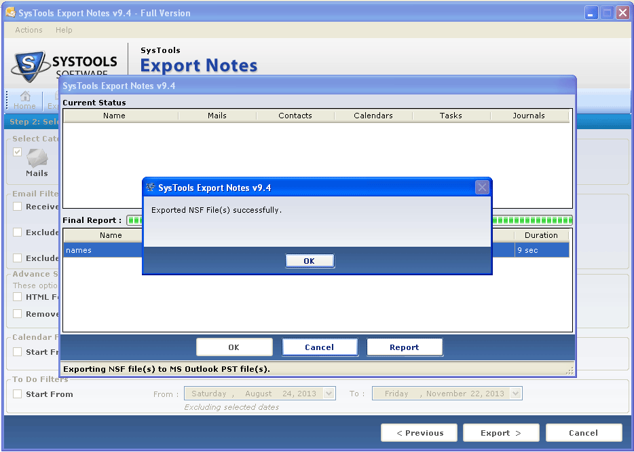Click the Calendars column header
The width and height of the screenshot is (634, 452).
coord(373,116)
